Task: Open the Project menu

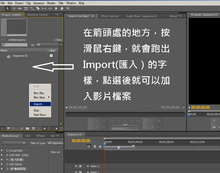Action: pos(19,3)
